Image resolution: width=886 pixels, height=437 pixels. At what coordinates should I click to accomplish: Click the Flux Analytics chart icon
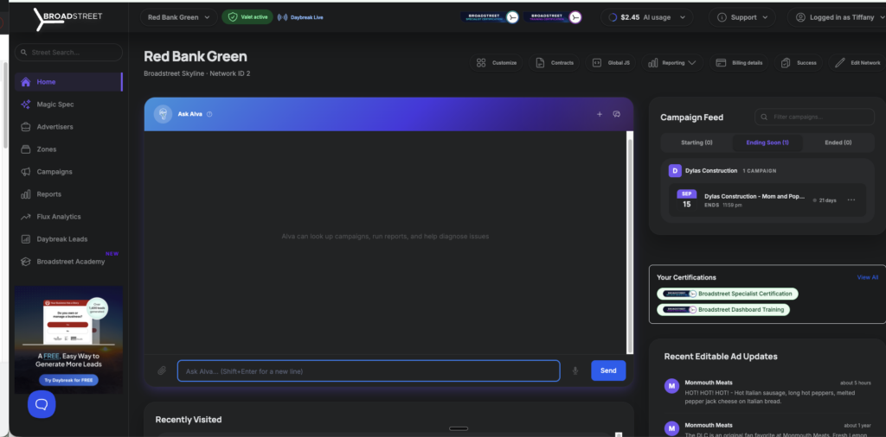pos(25,217)
